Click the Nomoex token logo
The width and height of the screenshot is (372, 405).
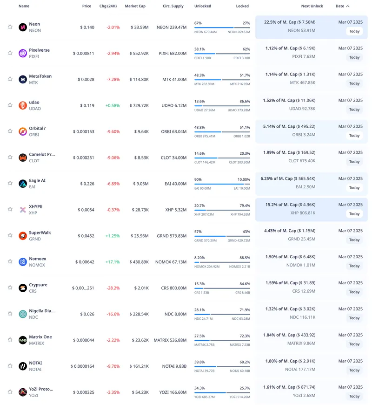click(23, 262)
